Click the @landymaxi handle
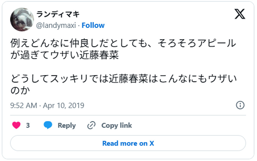 (x=56, y=25)
